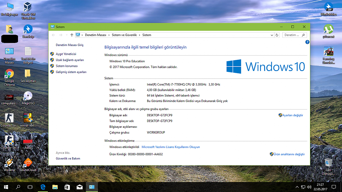Select the Geri Dönüşüm recycle bin
This screenshot has width=342, height=192.
[x=328, y=167]
